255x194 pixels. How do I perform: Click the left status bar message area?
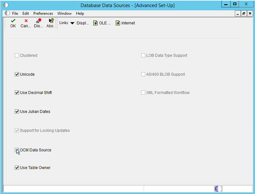tap(73, 189)
